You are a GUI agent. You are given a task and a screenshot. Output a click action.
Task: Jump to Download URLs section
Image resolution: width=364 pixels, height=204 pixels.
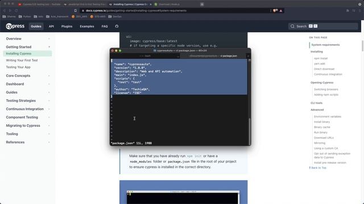[x=324, y=138]
